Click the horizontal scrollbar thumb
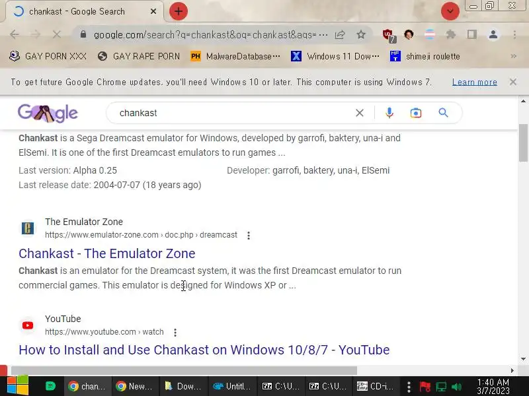529x396 pixels. [184, 370]
